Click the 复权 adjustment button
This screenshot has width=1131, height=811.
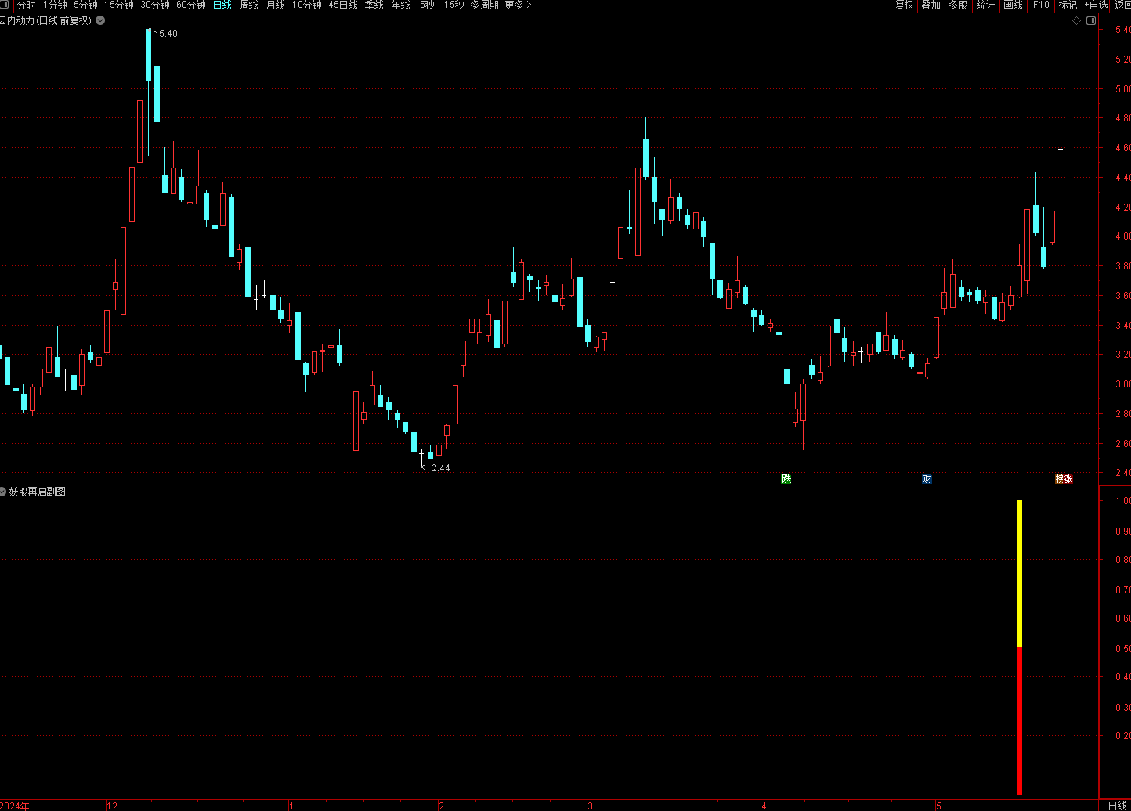pyautogui.click(x=904, y=5)
